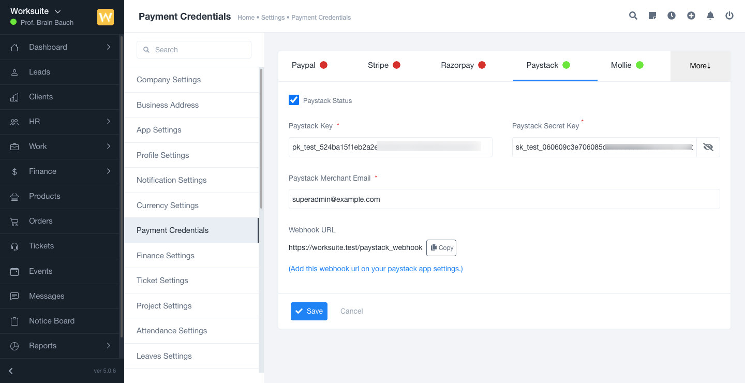The image size is (745, 383).
Task: Expand the Reports submenu chevron
Action: (108, 346)
